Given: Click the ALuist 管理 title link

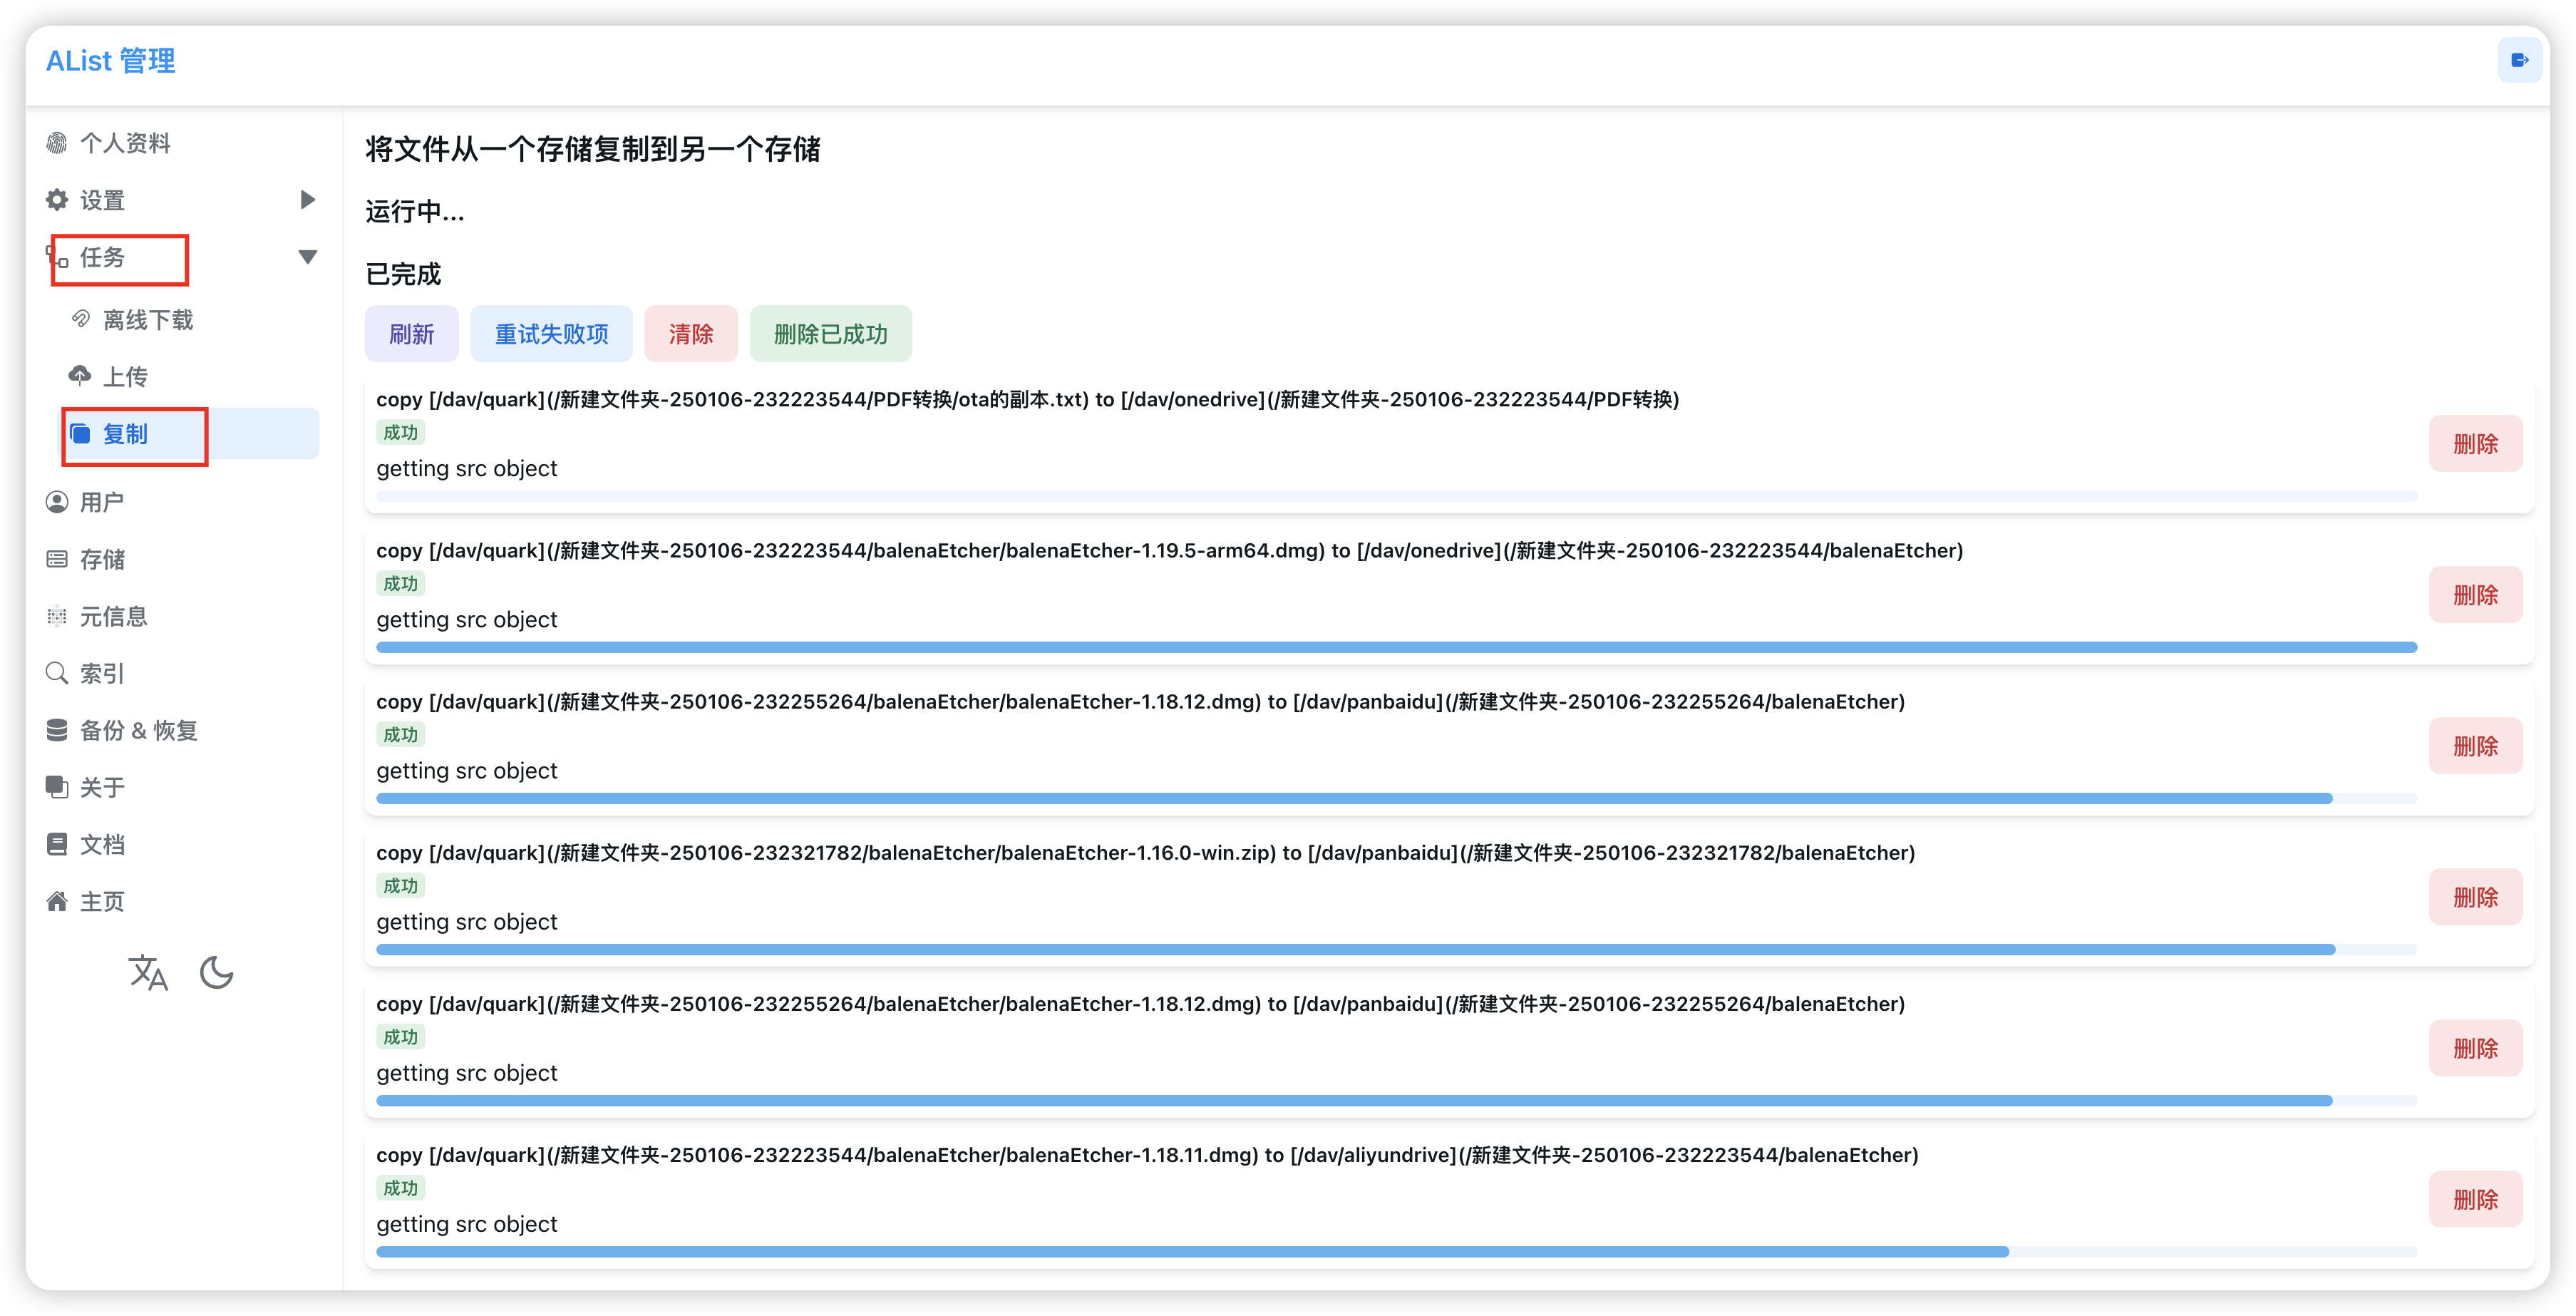Looking at the screenshot, I should click(111, 61).
